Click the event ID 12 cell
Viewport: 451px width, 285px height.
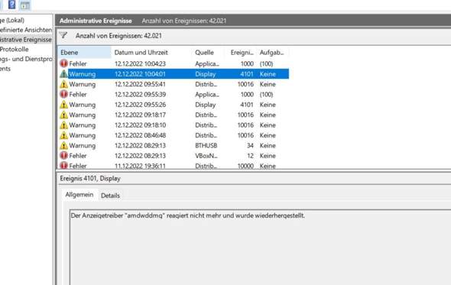(250, 156)
